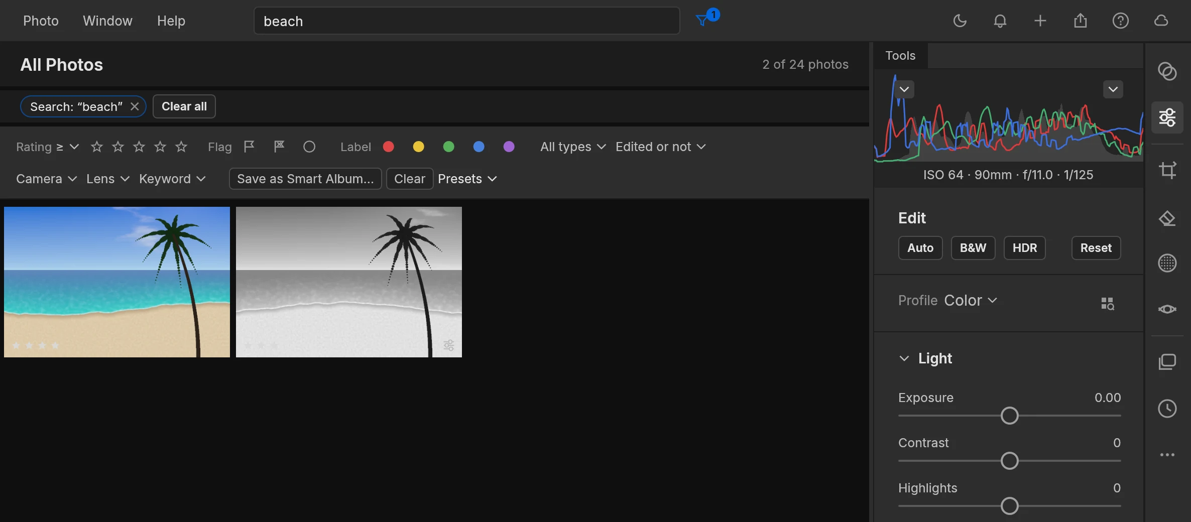Screen dimensions: 1191x522
Task: Open the edit sliders panel icon
Action: 1167,117
